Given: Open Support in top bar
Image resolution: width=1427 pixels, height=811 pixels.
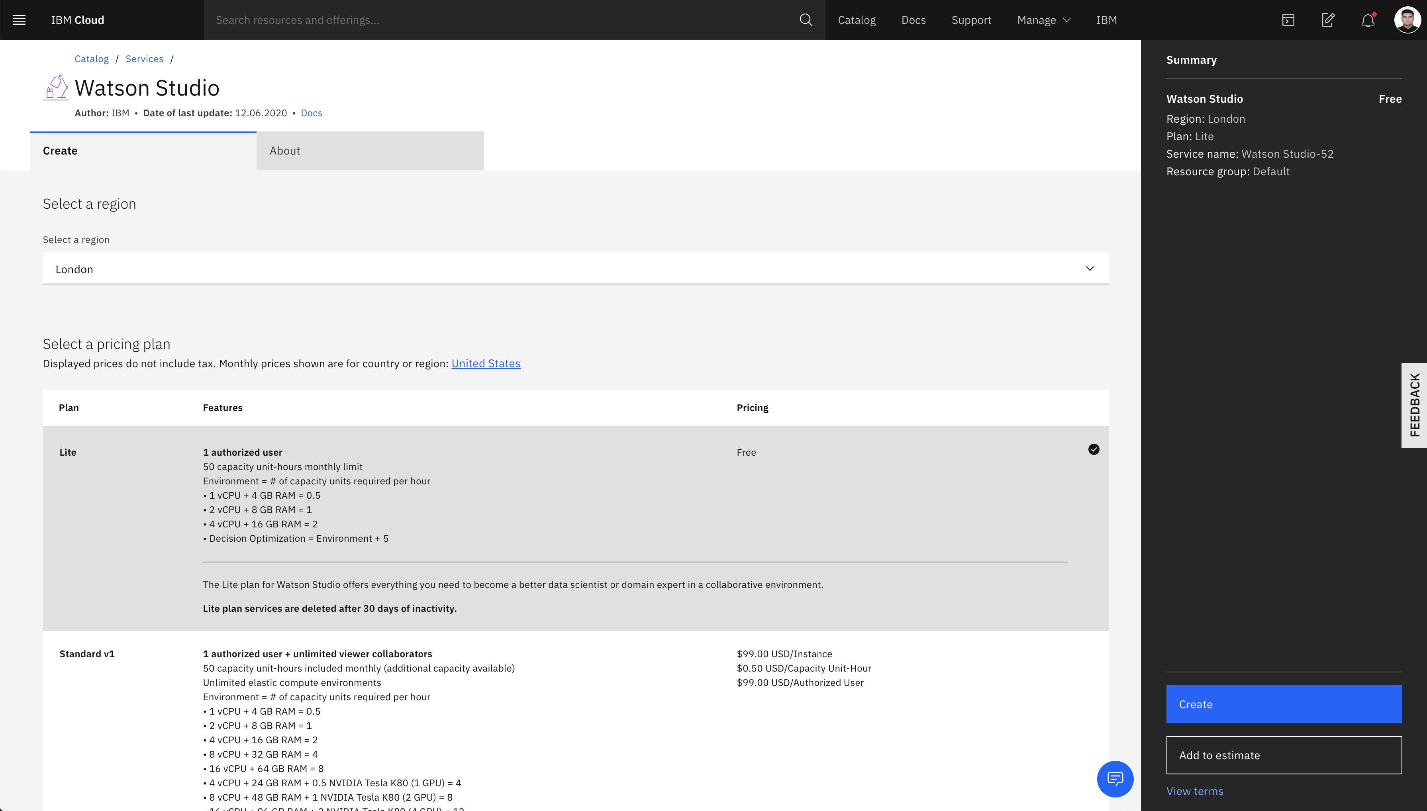Looking at the screenshot, I should (971, 20).
